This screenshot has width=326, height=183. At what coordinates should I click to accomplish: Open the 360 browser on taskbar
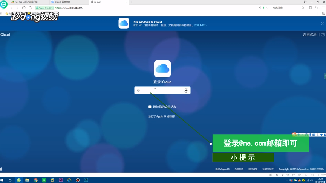click(19, 180)
